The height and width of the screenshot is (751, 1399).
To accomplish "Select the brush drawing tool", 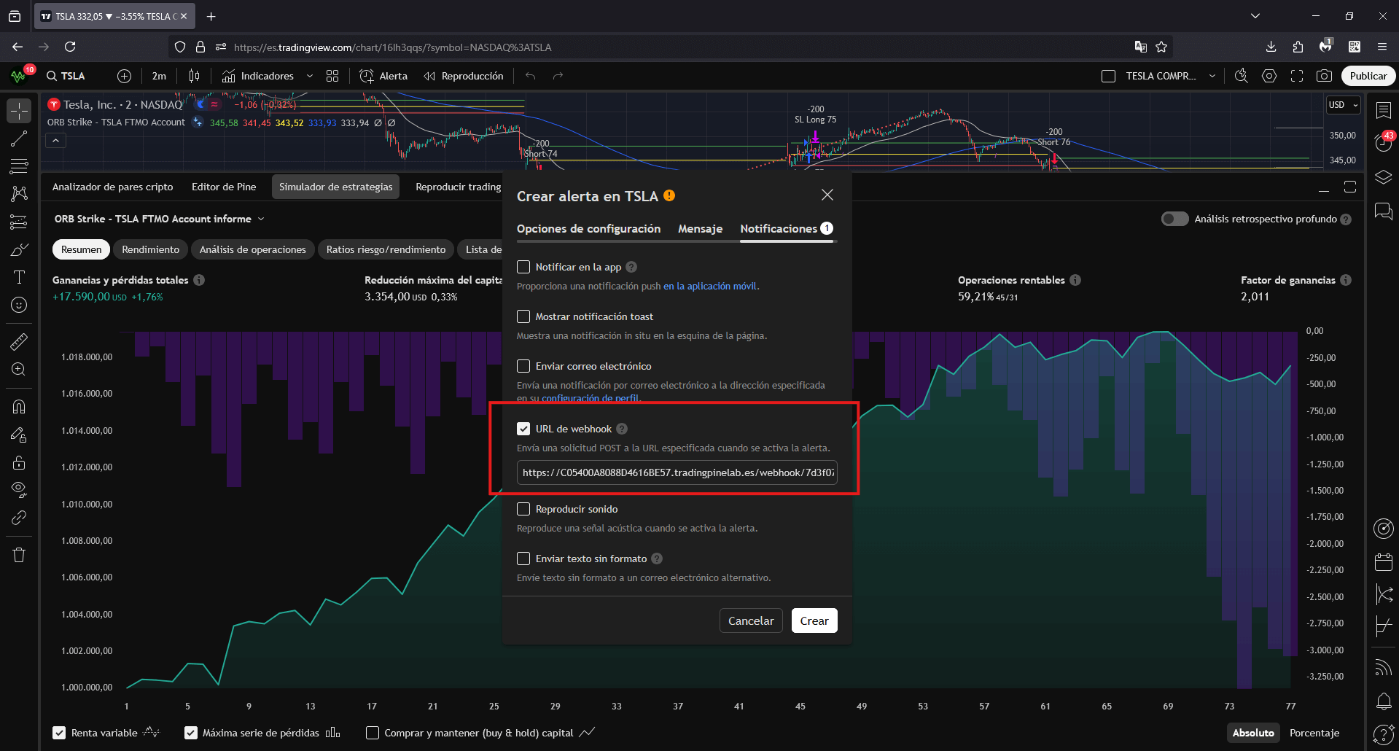I will pos(19,249).
